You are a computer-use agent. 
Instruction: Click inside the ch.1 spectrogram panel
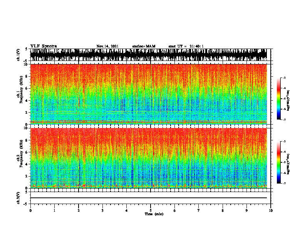pos(149,94)
